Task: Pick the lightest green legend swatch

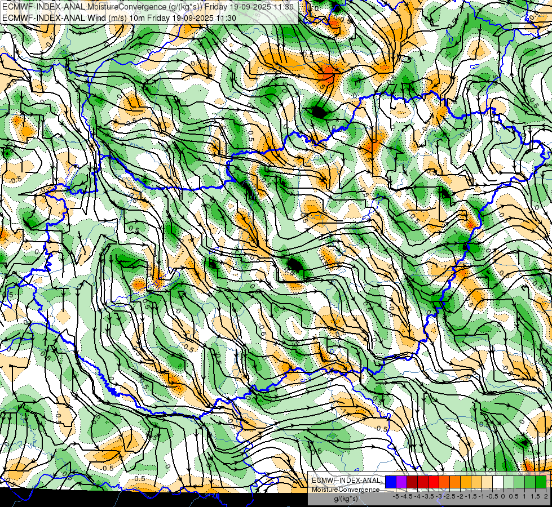Action: 509,482
